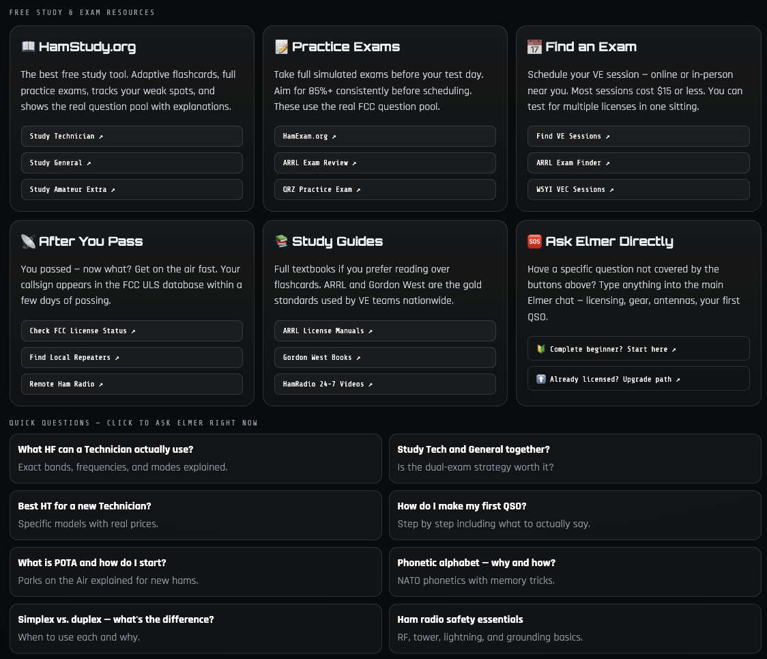Click the stacked books icon beside Study Guides
The height and width of the screenshot is (659, 767).
click(281, 241)
